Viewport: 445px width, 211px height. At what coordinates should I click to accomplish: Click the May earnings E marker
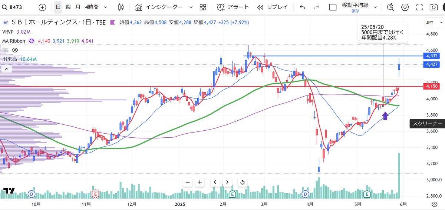pos(367,194)
